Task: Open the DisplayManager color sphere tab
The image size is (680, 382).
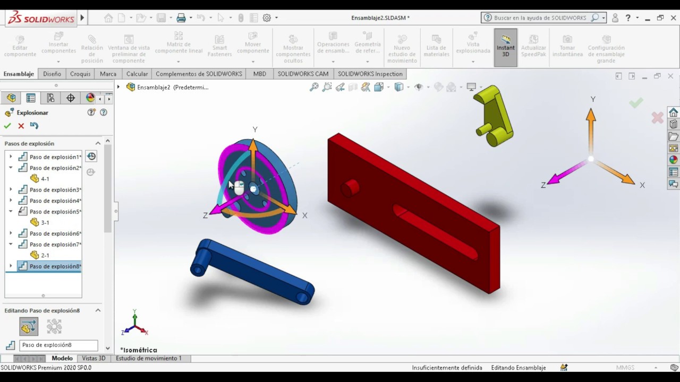Action: click(90, 98)
